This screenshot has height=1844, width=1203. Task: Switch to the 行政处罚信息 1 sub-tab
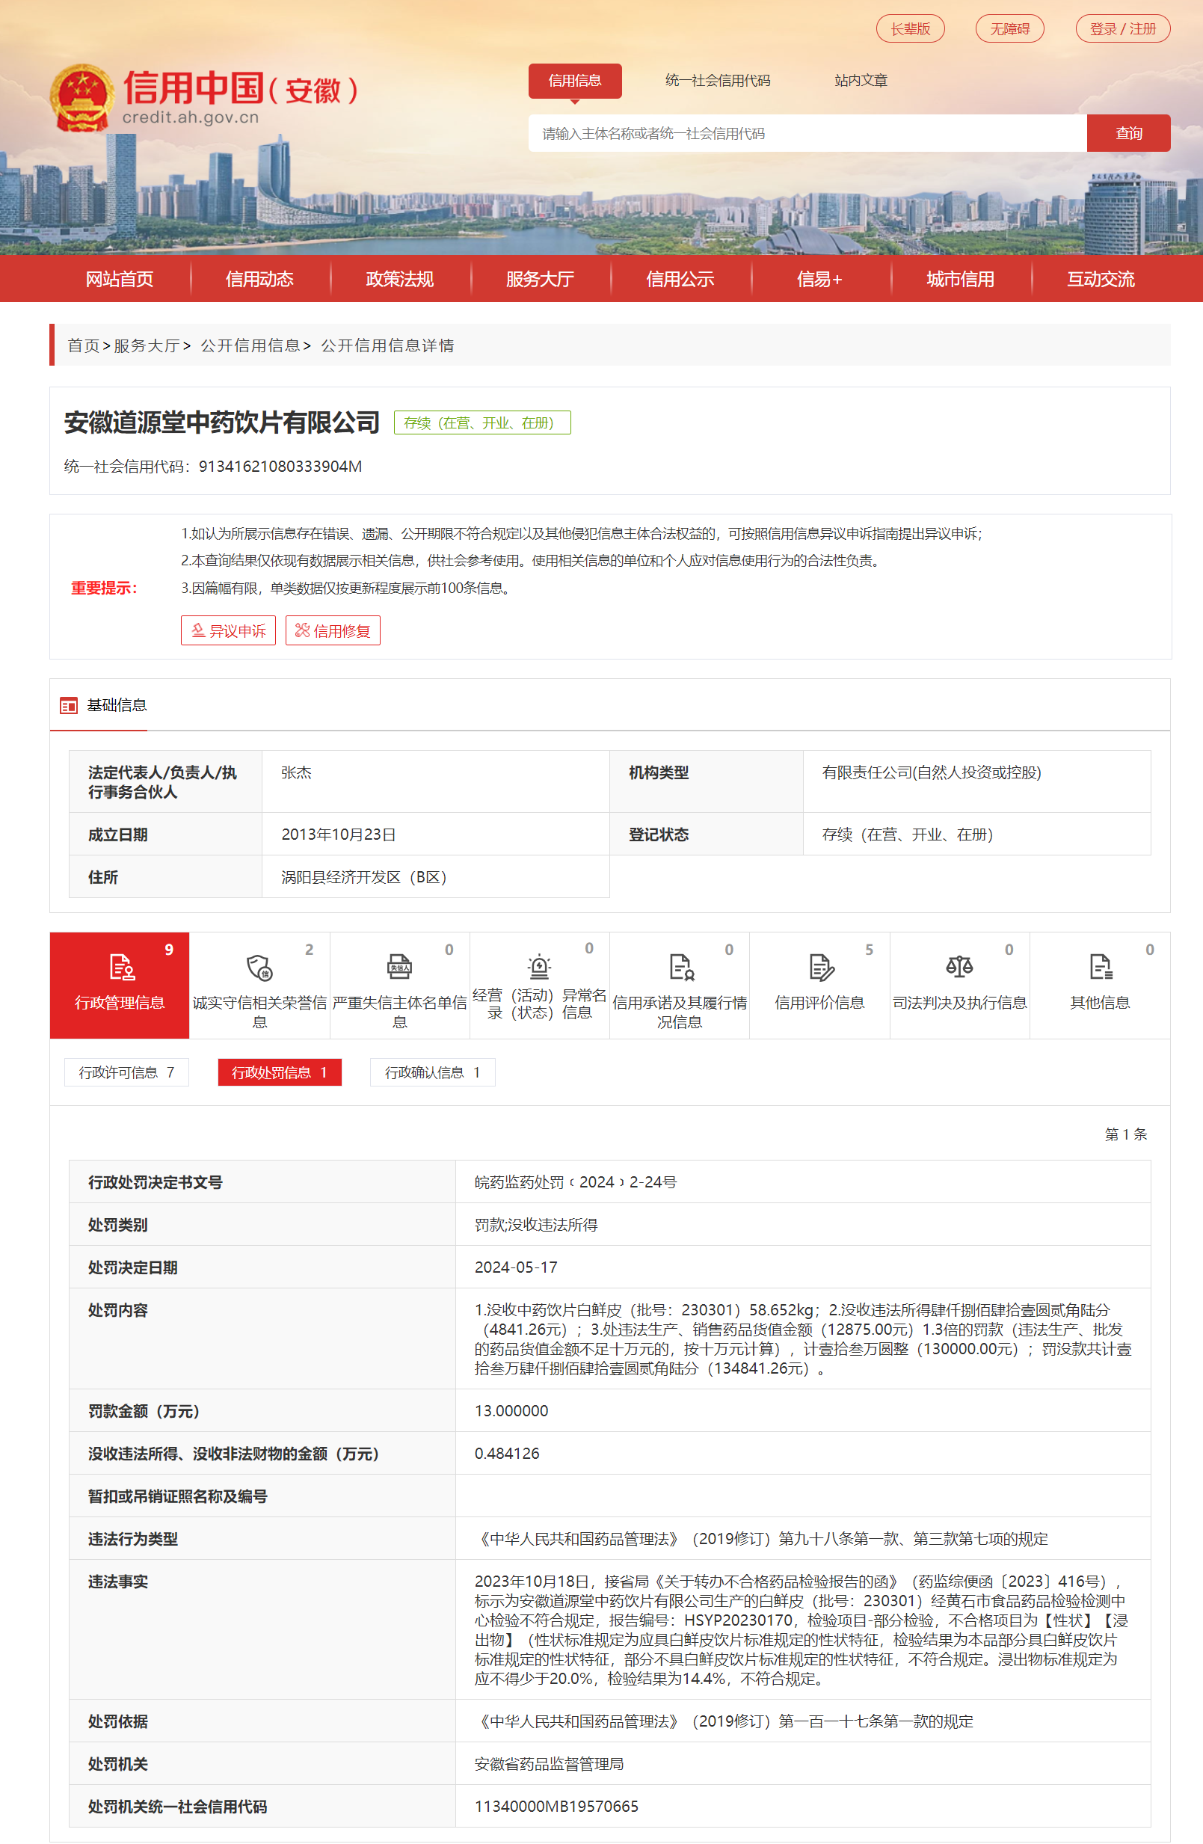coord(280,1072)
